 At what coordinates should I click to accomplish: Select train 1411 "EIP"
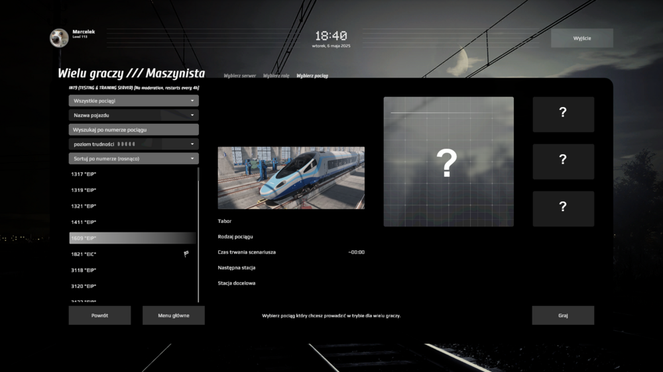click(x=133, y=222)
